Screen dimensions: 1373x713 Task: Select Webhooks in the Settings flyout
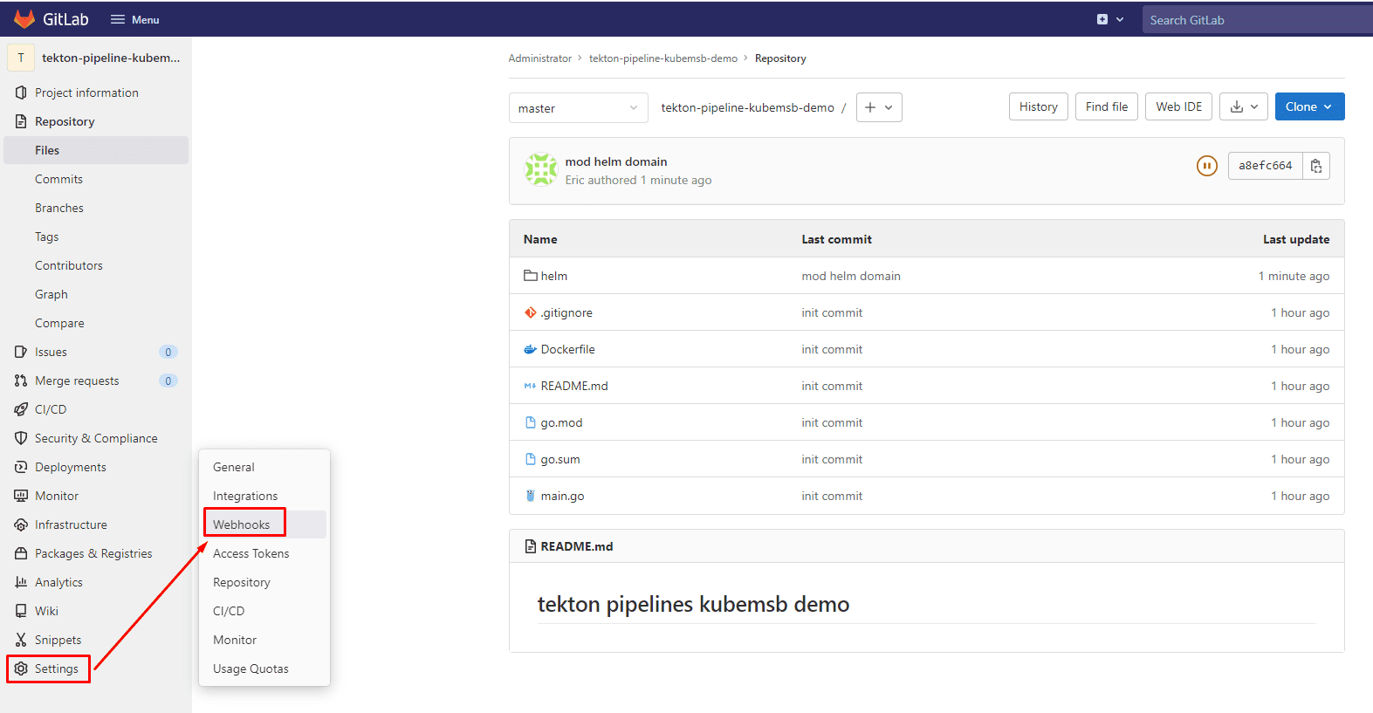[242, 524]
